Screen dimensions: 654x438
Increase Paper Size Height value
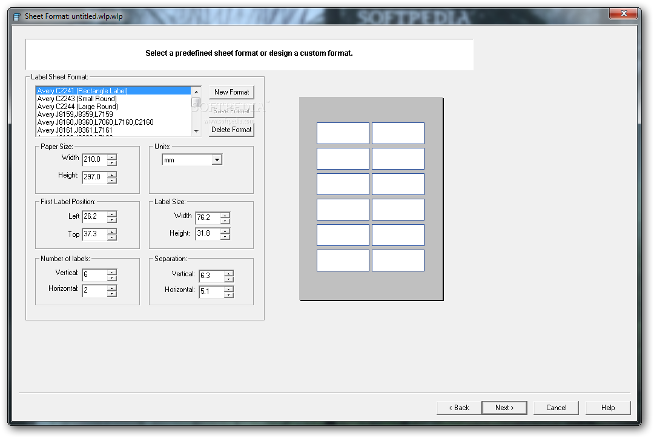click(112, 174)
